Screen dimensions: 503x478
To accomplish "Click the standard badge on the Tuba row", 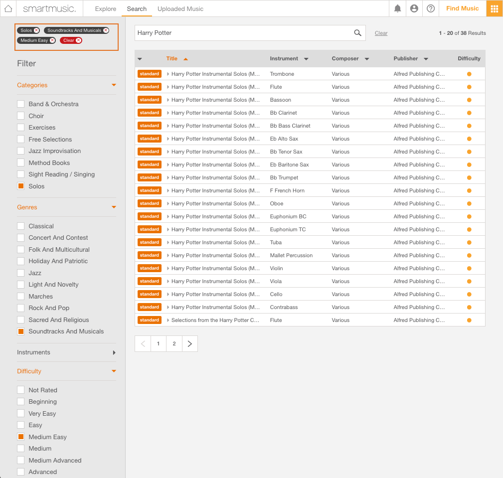I will click(149, 242).
